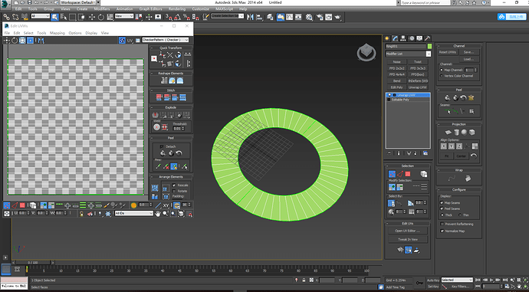The height and width of the screenshot is (292, 529).
Task: Select Vertex sub-object mode in Edit UVWs
Action: click(x=6, y=205)
